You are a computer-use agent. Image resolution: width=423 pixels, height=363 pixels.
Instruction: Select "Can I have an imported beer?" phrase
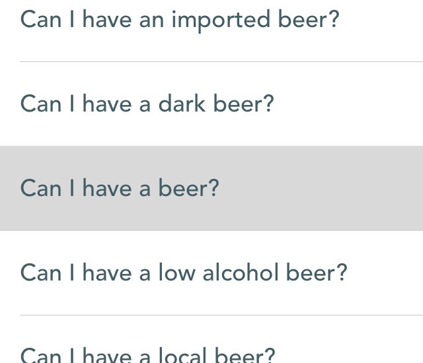point(180,20)
